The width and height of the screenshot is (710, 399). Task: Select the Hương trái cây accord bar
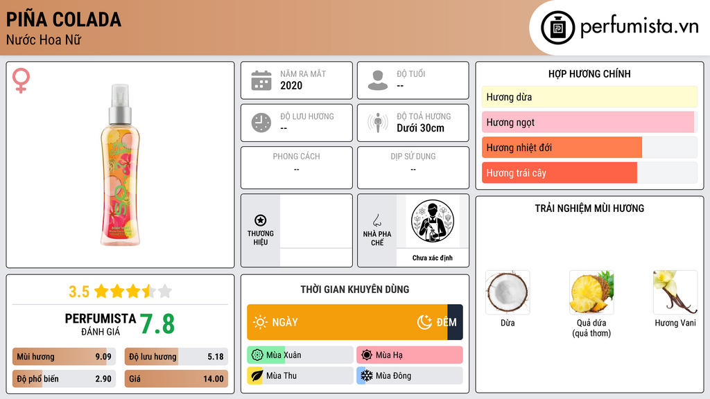tap(589, 172)
